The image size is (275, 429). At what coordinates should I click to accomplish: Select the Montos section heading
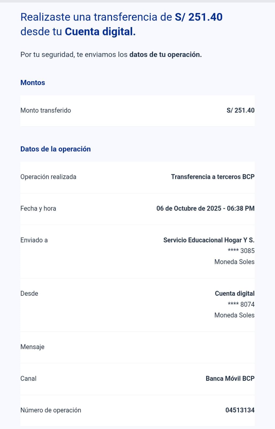point(33,83)
